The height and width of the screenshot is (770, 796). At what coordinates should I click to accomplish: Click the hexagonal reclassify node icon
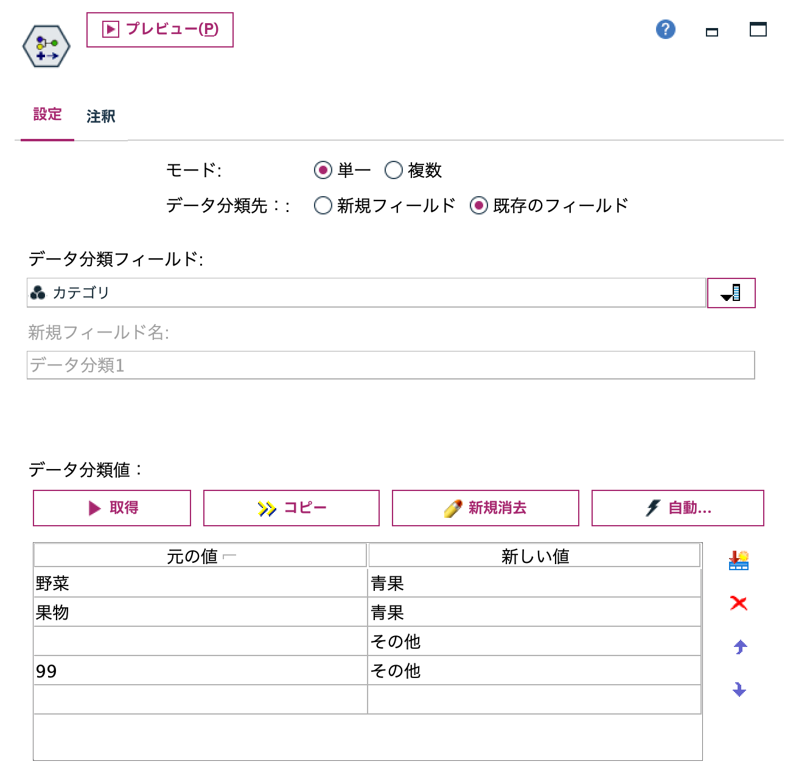46,46
